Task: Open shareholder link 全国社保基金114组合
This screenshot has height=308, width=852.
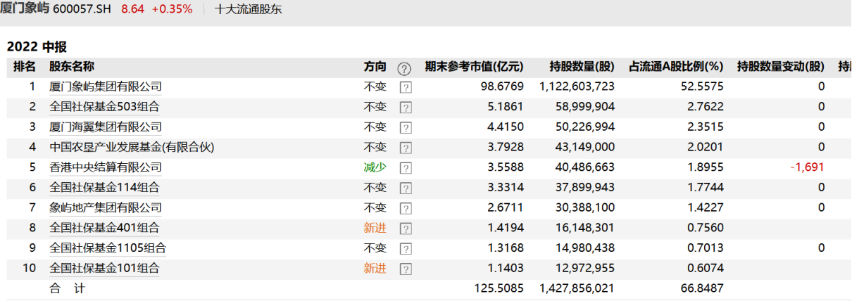Action: (104, 187)
